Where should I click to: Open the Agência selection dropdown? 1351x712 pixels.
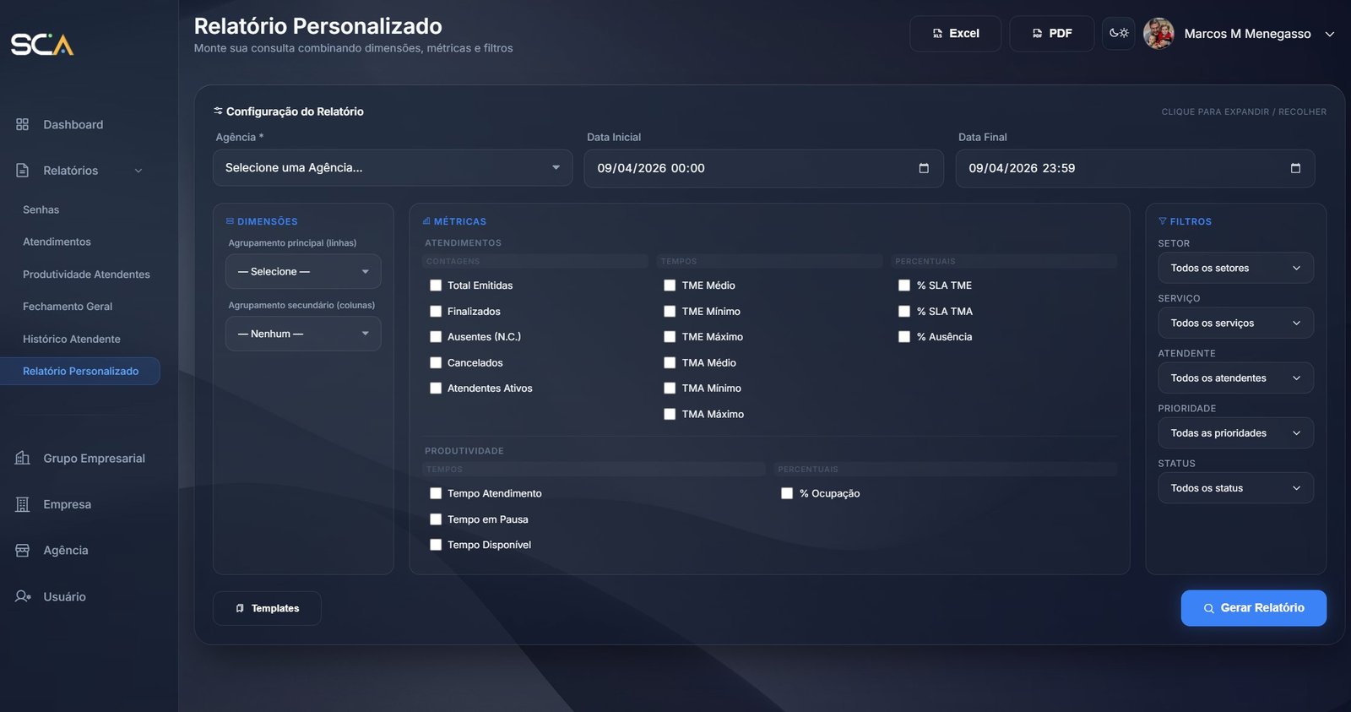click(x=393, y=168)
